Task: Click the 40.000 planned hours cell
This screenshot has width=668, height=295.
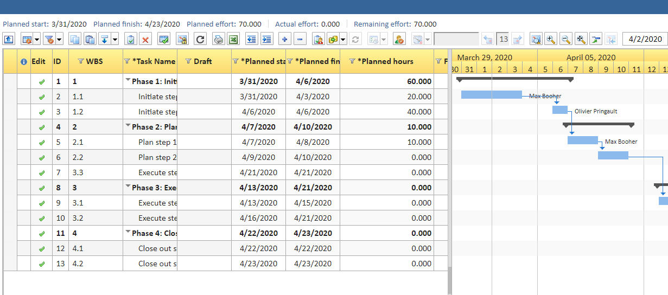Action: coord(387,112)
